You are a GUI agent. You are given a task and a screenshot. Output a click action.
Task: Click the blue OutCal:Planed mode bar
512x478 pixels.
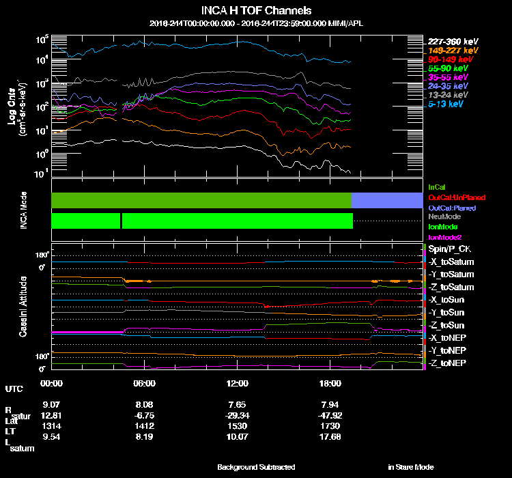click(387, 200)
